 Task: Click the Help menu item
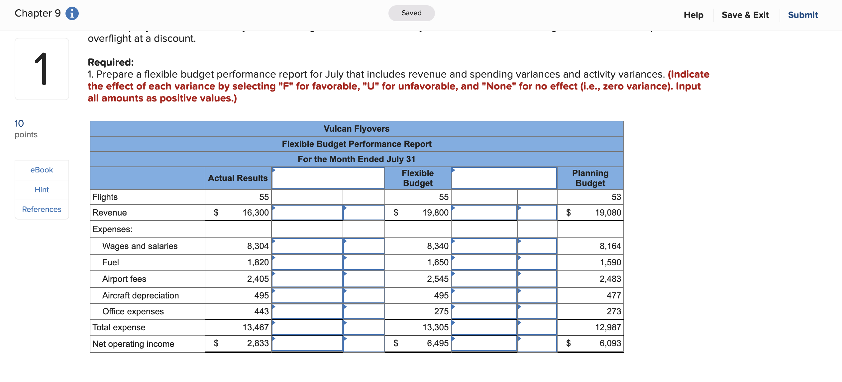pyautogui.click(x=693, y=15)
